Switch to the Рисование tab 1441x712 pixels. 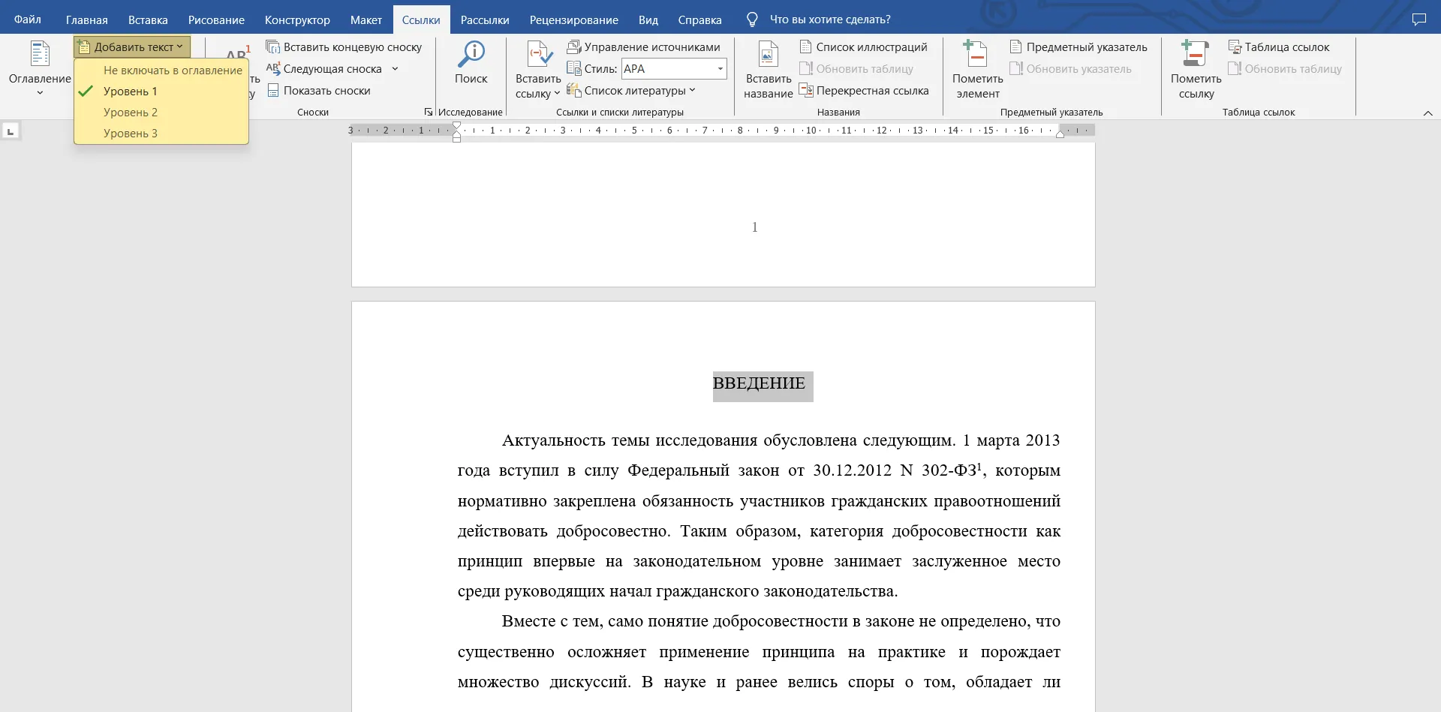pyautogui.click(x=216, y=20)
